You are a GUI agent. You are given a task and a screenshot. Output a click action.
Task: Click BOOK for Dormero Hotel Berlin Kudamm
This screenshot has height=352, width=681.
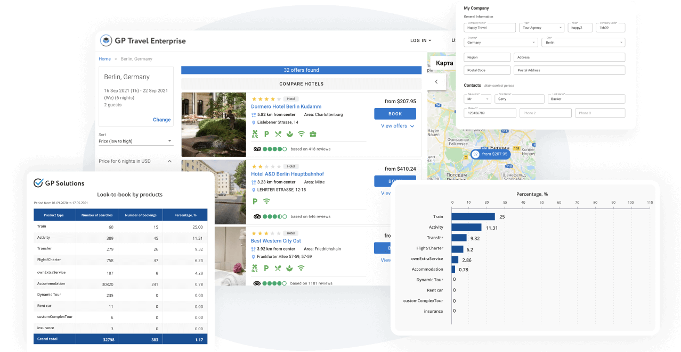pyautogui.click(x=395, y=114)
